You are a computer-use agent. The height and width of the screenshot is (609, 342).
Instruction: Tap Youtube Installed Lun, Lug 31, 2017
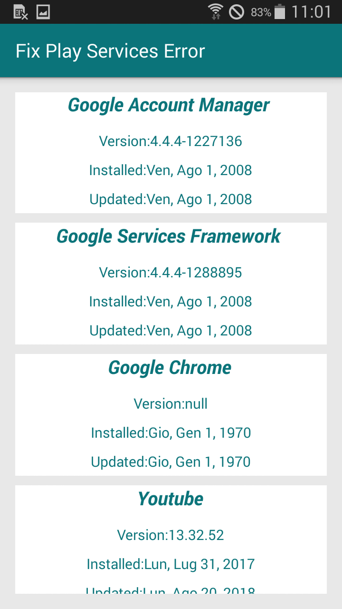171,564
